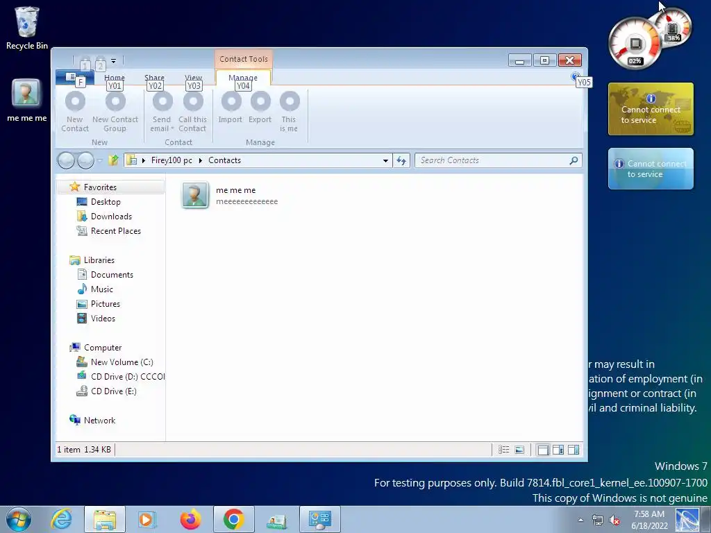Click the meeeeeeeeeeeee contact subtitle text

tap(246, 201)
